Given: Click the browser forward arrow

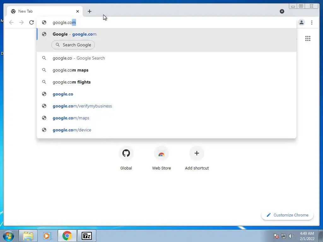Looking at the screenshot, I should (x=21, y=22).
